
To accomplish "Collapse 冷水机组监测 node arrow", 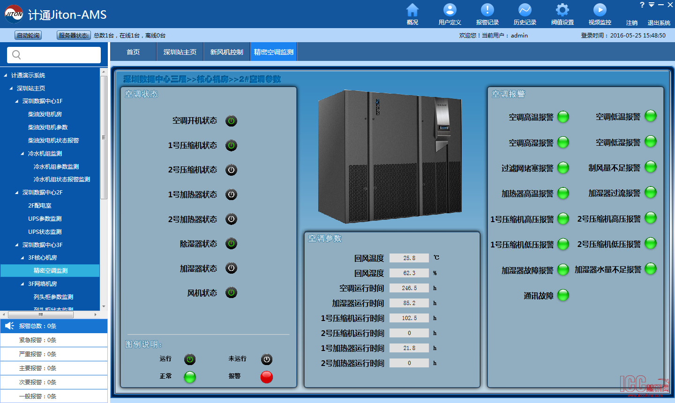I will pos(22,154).
